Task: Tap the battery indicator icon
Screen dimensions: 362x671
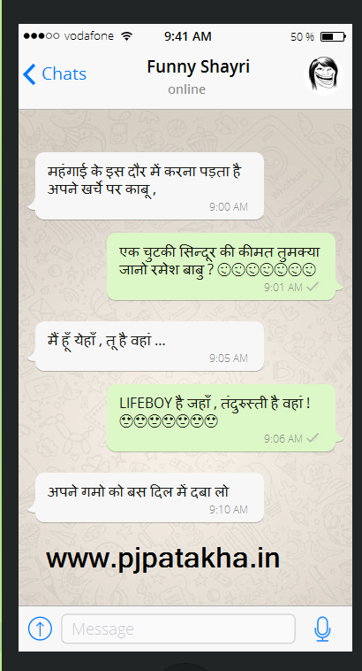Action: 333,37
